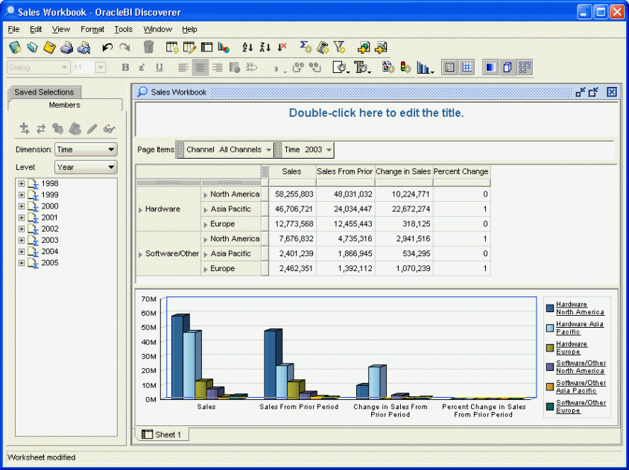Click the Redo arrow icon
Viewport: 629px width, 470px height.
[x=124, y=48]
